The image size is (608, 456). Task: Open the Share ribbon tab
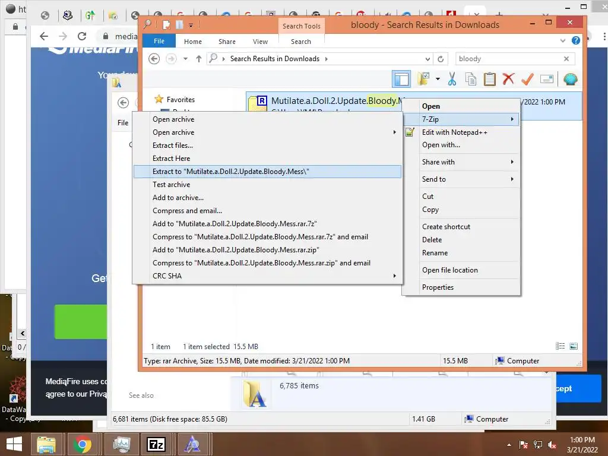click(227, 42)
